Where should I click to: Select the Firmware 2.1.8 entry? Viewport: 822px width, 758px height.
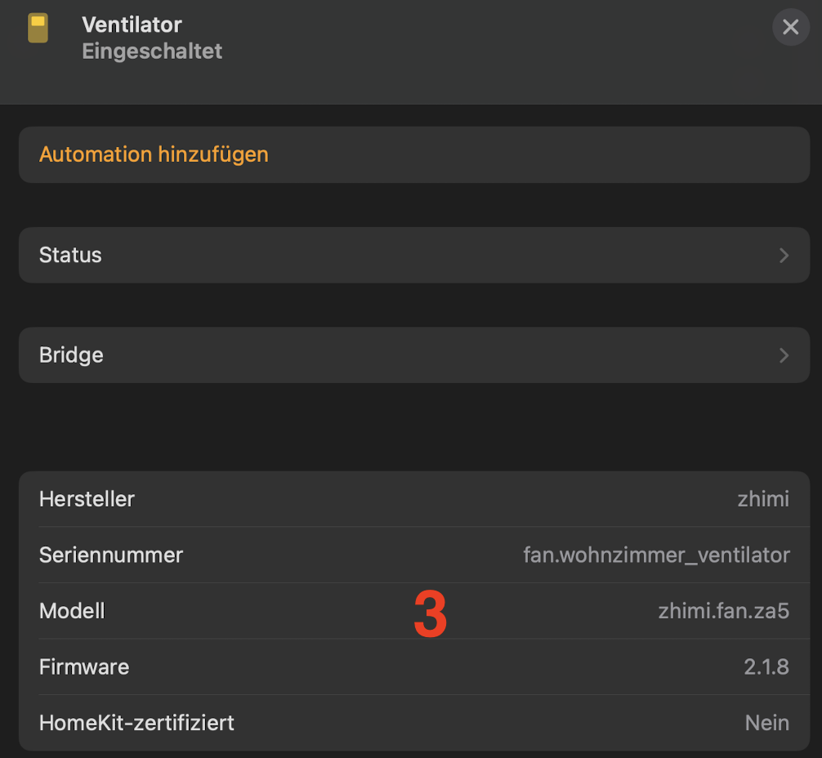click(414, 667)
